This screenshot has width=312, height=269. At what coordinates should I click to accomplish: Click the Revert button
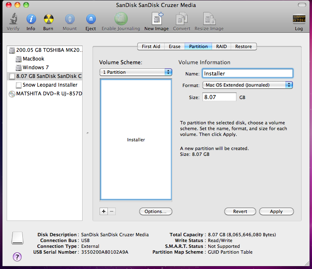(x=240, y=211)
